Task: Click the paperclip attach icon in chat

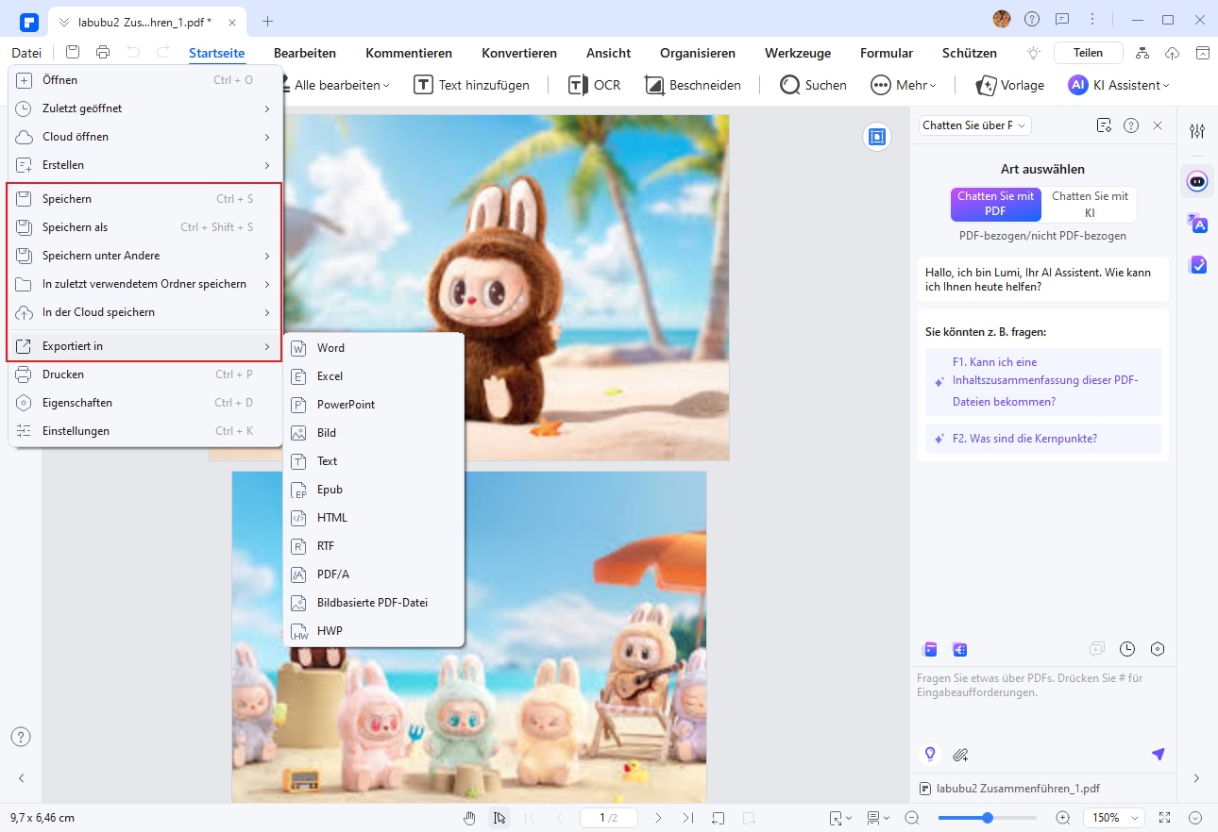Action: [960, 754]
